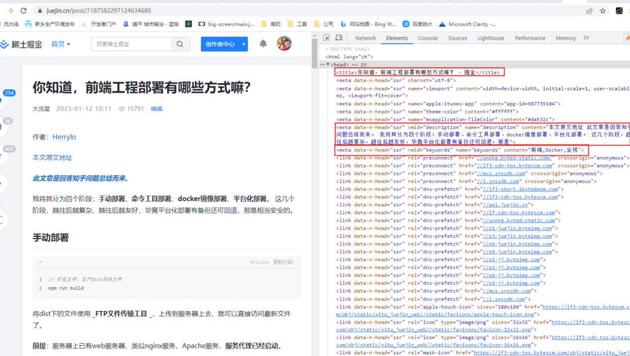Bookmark this page with the star icon
Viewport: 630px width, 356px height.
click(x=602, y=11)
